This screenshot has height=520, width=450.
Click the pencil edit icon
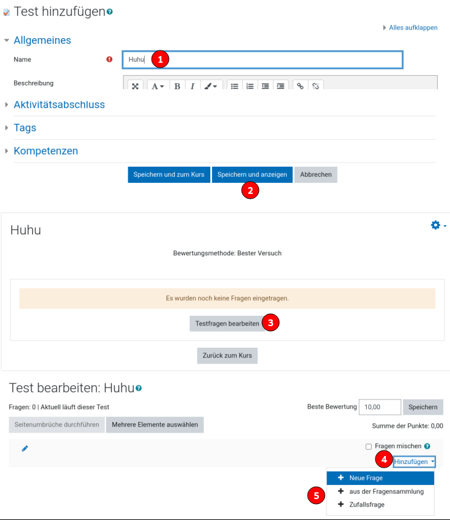pyautogui.click(x=25, y=449)
